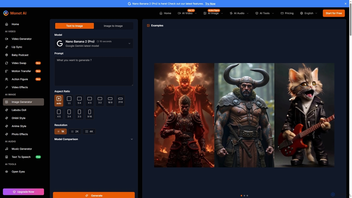Click the Video Swap sidebar icon
The height and width of the screenshot is (198, 352).
(x=7, y=63)
